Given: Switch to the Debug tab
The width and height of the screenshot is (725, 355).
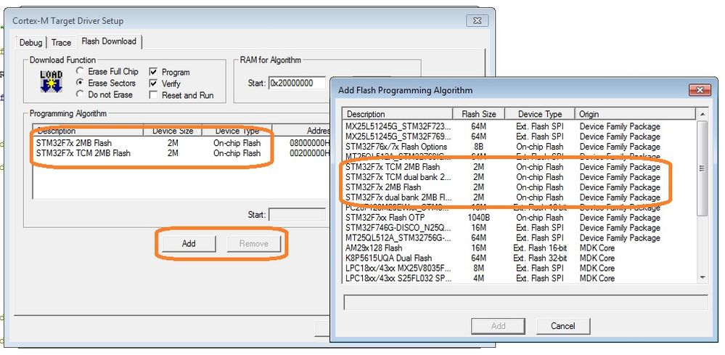Looking at the screenshot, I should tap(30, 43).
